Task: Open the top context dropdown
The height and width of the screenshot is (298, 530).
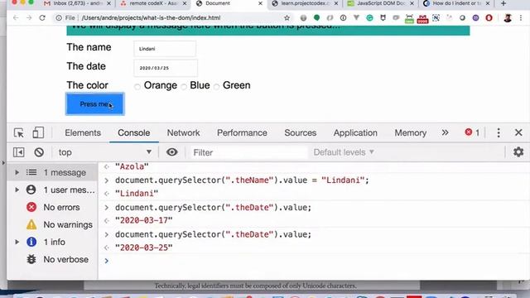Action: tap(104, 152)
